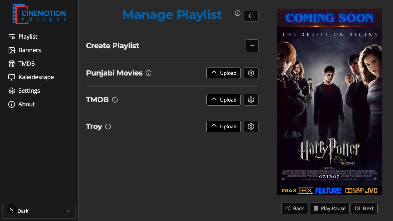393x221 pixels.
Task: Open Punjabi Movies playlist gear settings
Action: coord(251,73)
